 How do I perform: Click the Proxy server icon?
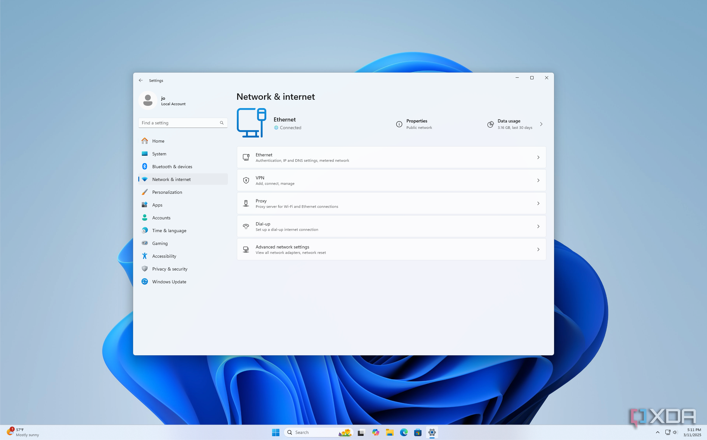(x=246, y=203)
